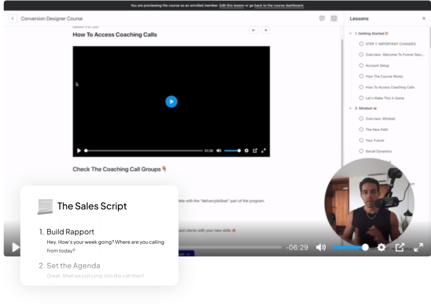Adjust the outer video volume slider
The width and height of the screenshot is (431, 307).
coord(350,247)
